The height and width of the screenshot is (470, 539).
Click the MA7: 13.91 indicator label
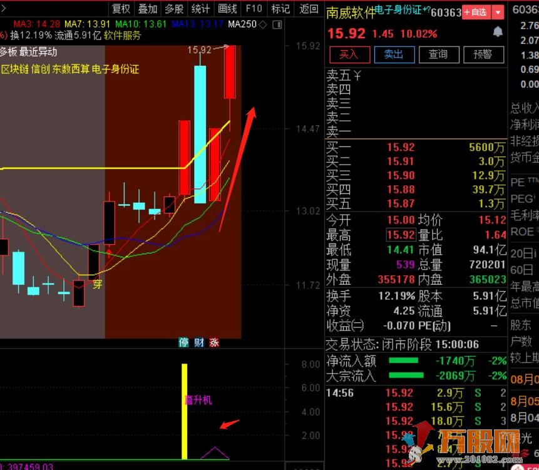[87, 24]
